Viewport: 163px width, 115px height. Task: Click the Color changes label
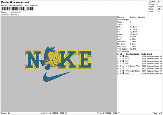point(123,20)
